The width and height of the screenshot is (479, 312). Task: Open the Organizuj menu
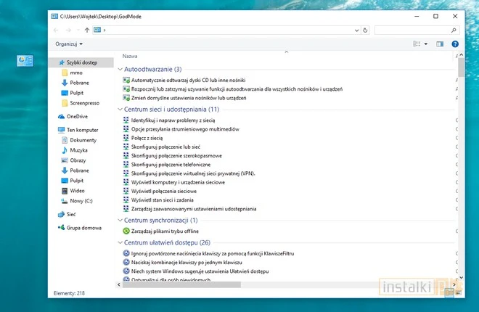[x=69, y=44]
